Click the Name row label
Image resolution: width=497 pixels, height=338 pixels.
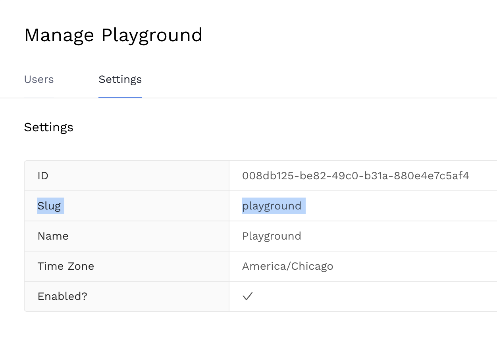[53, 236]
